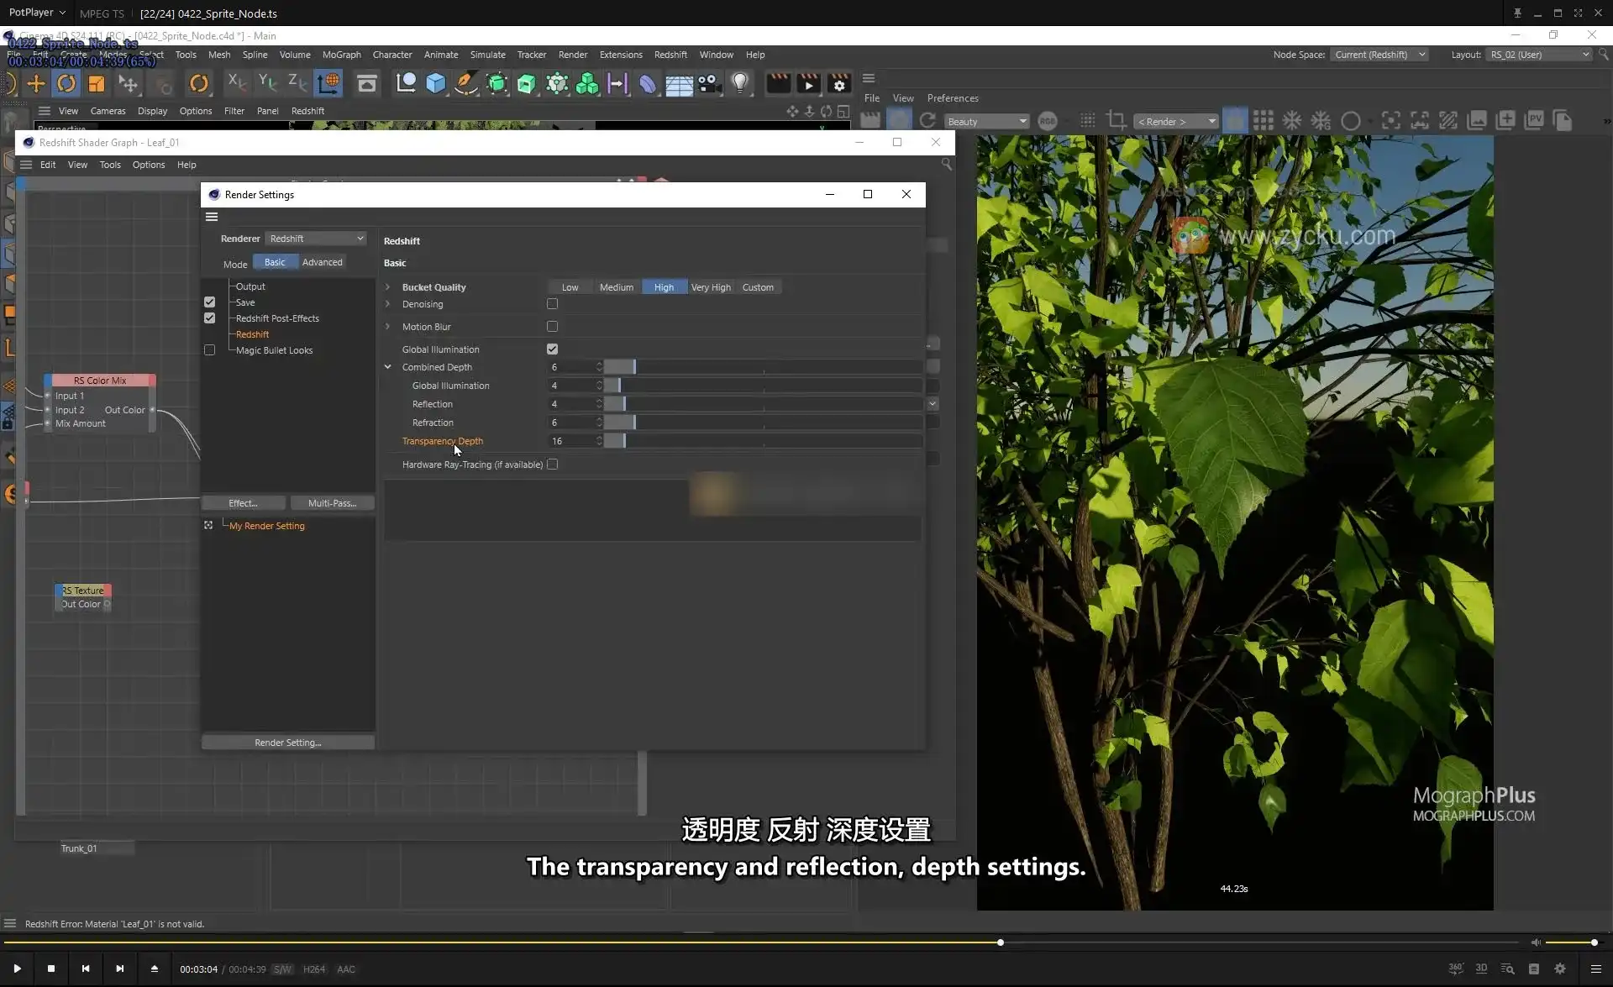Select the camera creation icon

pyautogui.click(x=710, y=83)
